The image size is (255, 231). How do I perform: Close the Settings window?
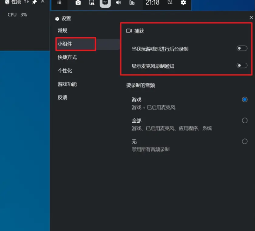251,18
